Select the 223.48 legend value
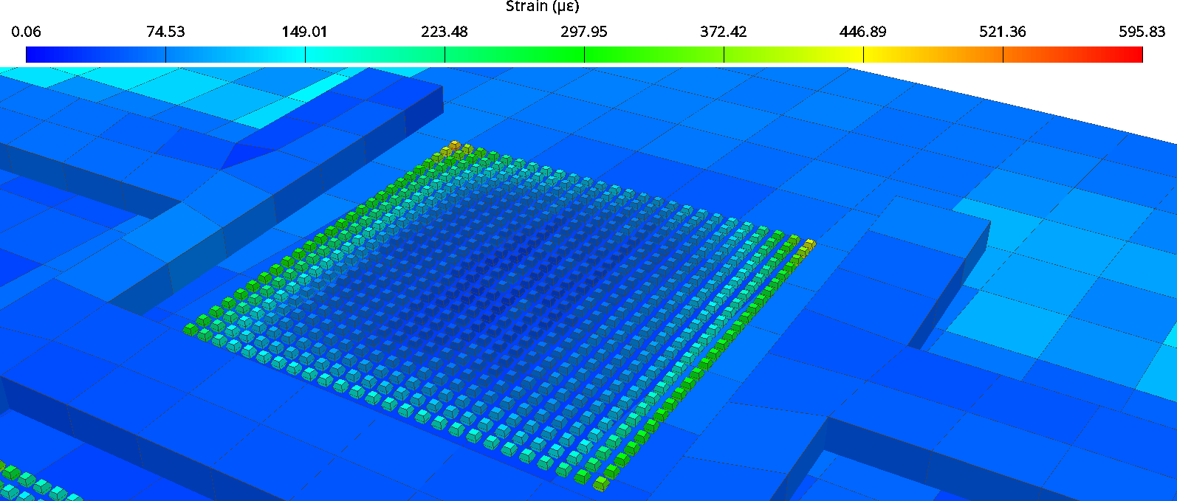 pyautogui.click(x=445, y=32)
